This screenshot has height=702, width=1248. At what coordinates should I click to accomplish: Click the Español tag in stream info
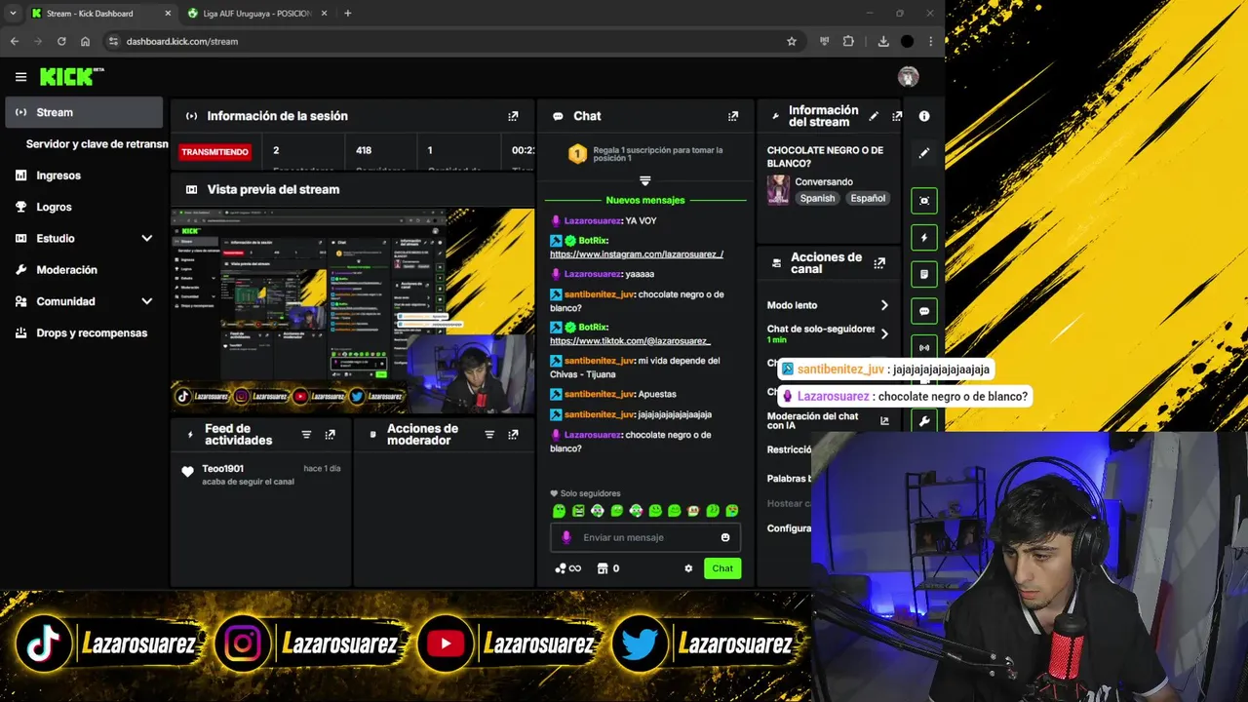868,198
